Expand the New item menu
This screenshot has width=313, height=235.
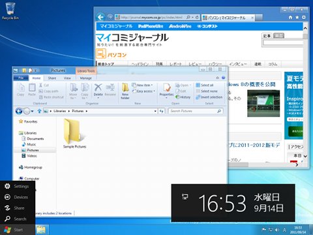click(142, 85)
